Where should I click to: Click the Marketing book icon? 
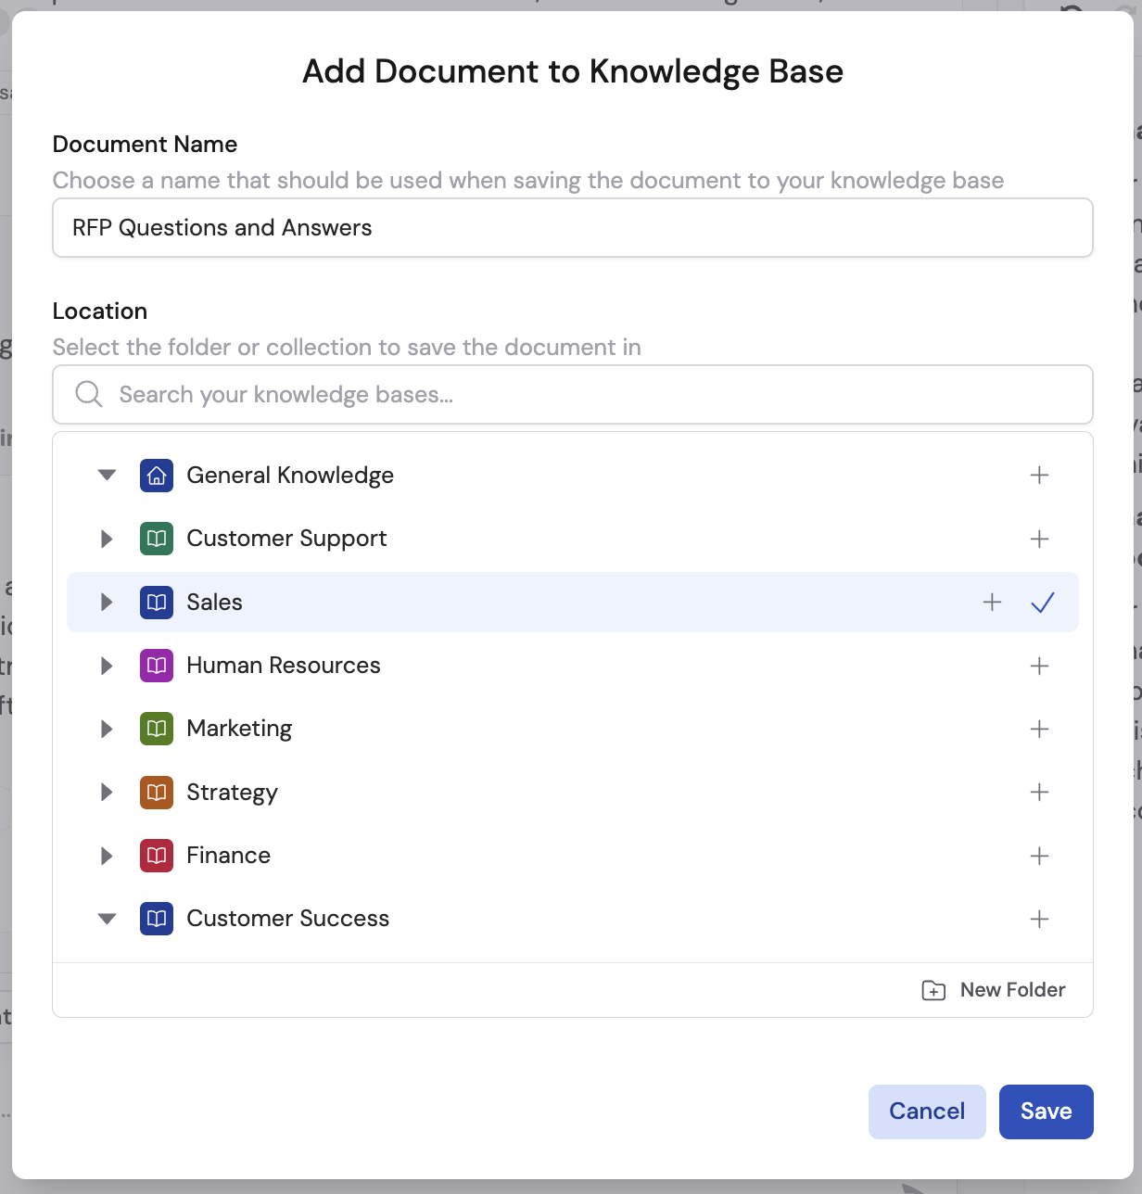pyautogui.click(x=157, y=729)
